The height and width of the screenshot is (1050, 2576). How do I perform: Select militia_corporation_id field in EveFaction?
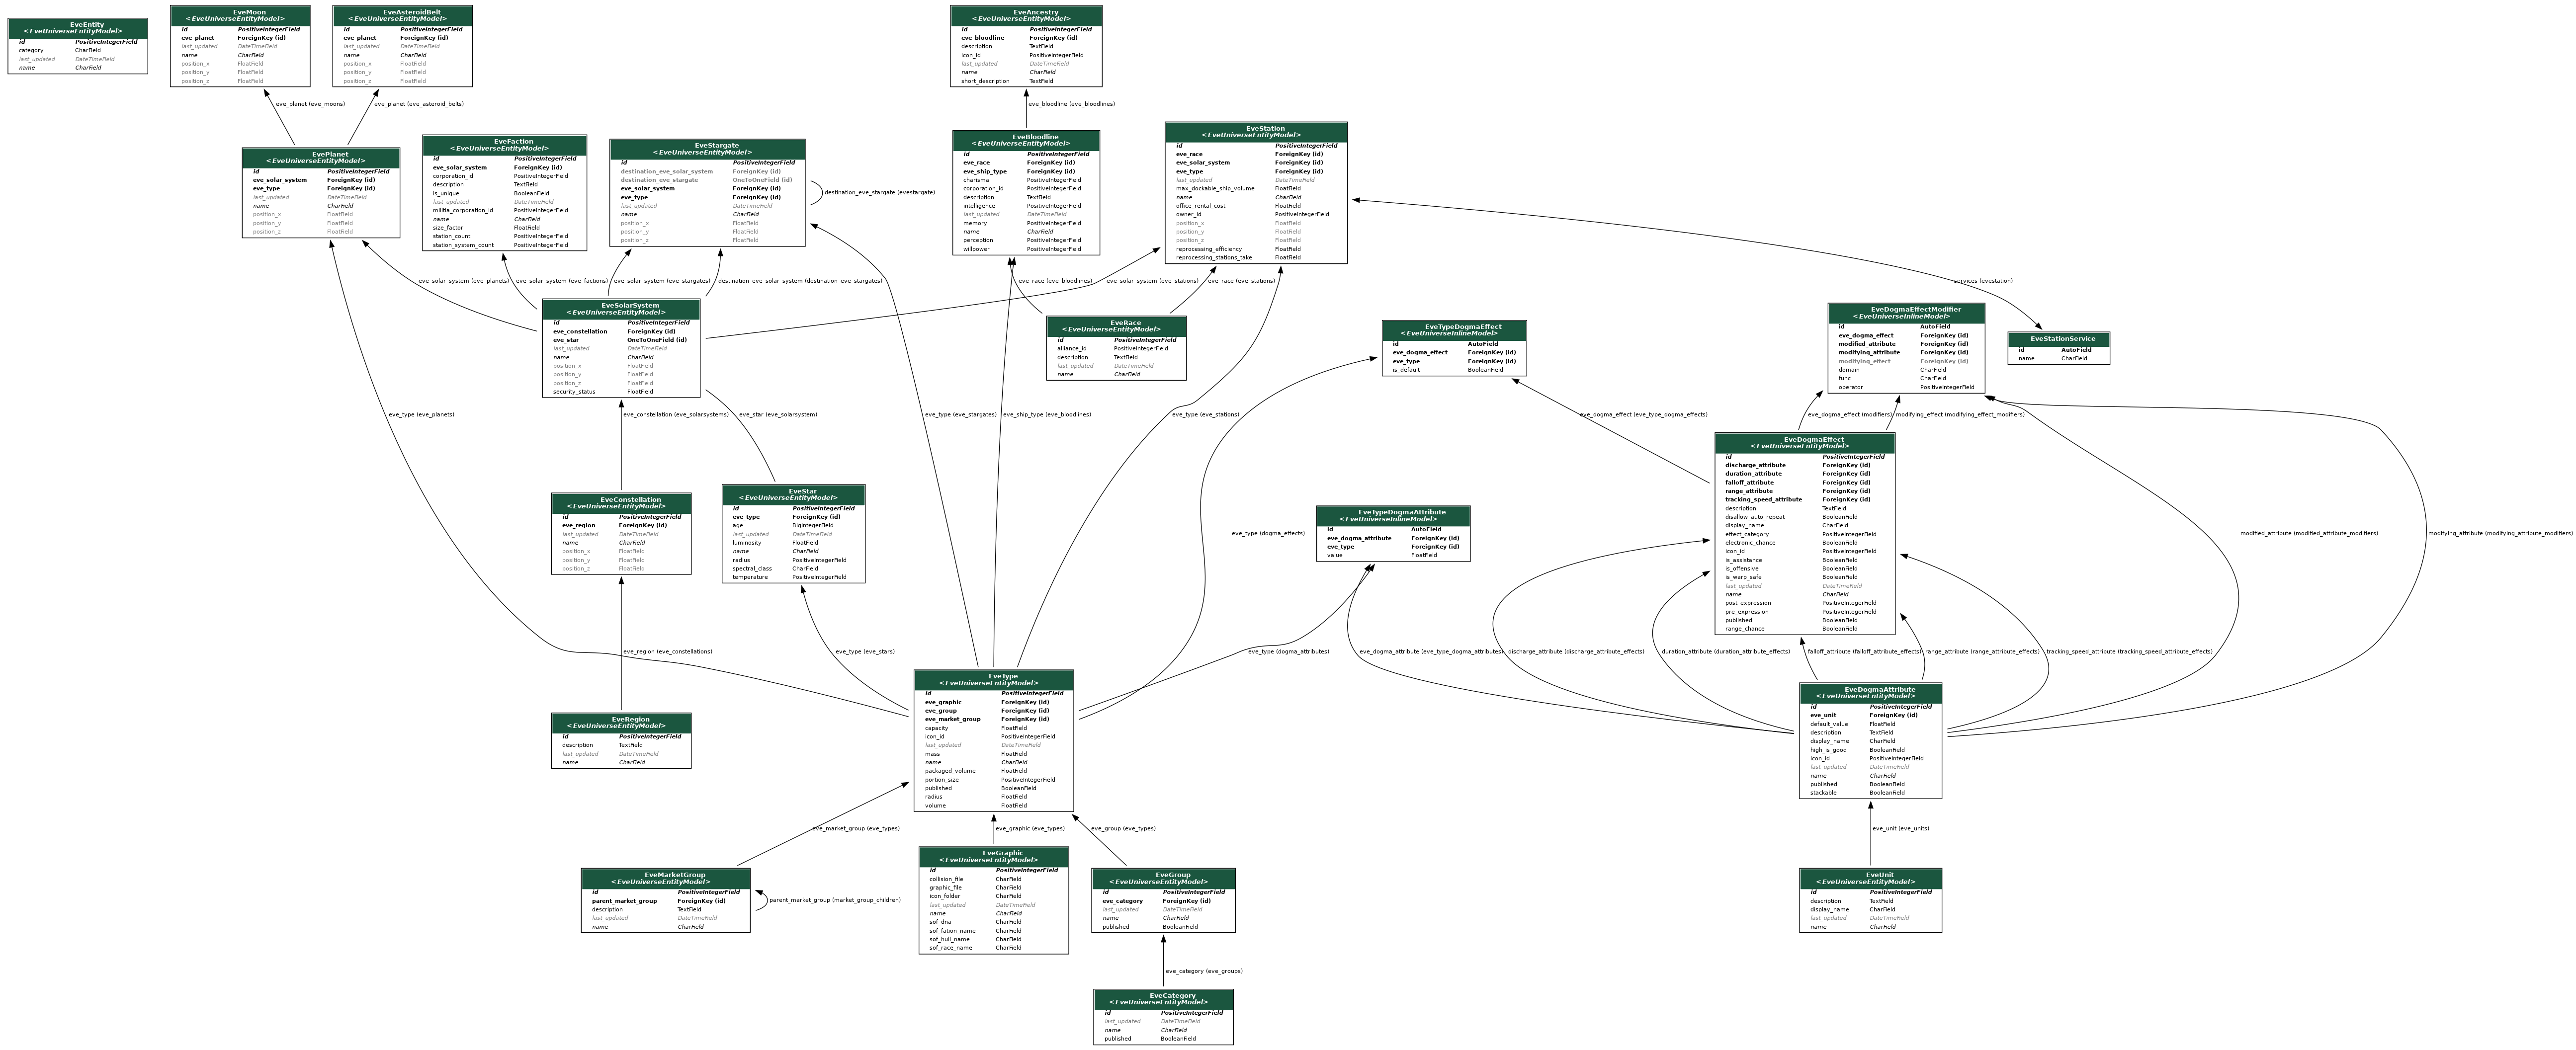coord(504,210)
